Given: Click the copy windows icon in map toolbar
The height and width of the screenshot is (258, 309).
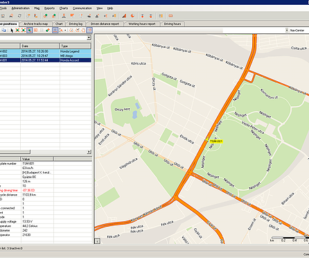Looking at the screenshot, I should (4, 31).
